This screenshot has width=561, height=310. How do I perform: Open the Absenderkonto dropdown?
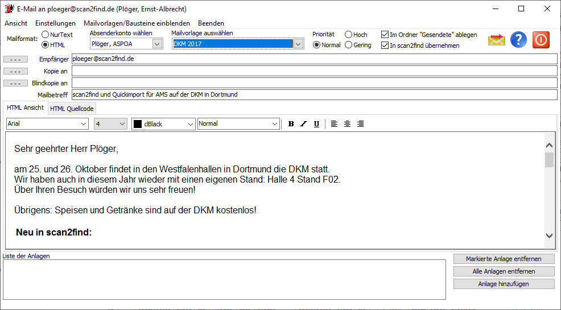coord(157,44)
